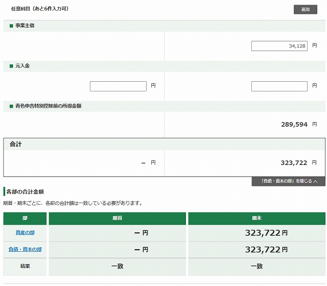Click the 期末 column header

(x=256, y=218)
